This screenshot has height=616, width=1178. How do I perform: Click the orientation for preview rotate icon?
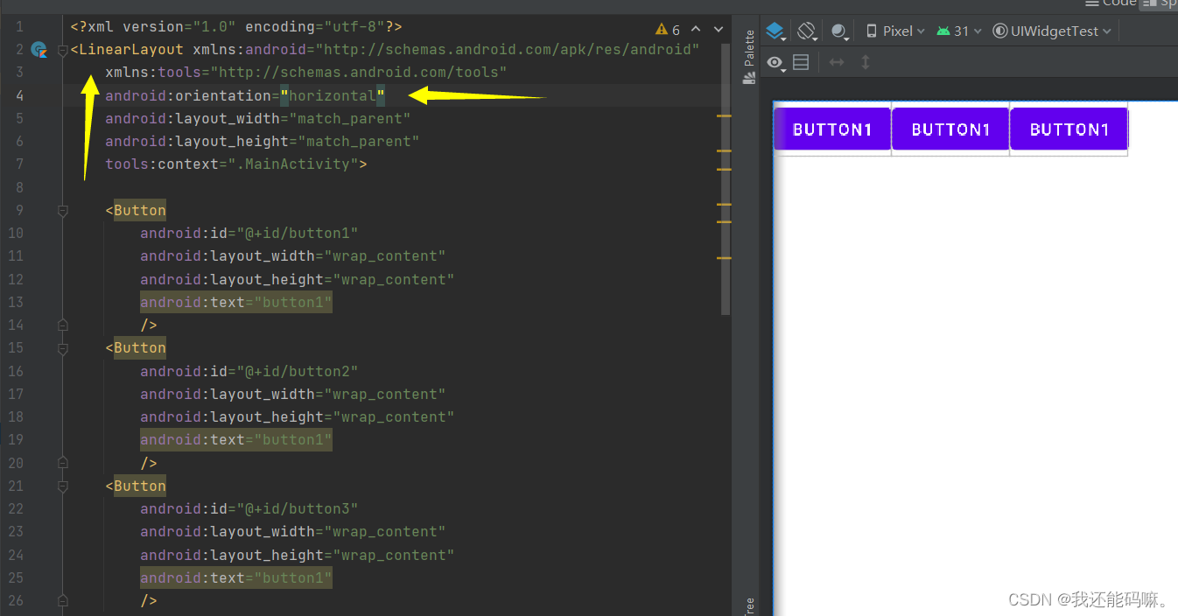pos(808,31)
